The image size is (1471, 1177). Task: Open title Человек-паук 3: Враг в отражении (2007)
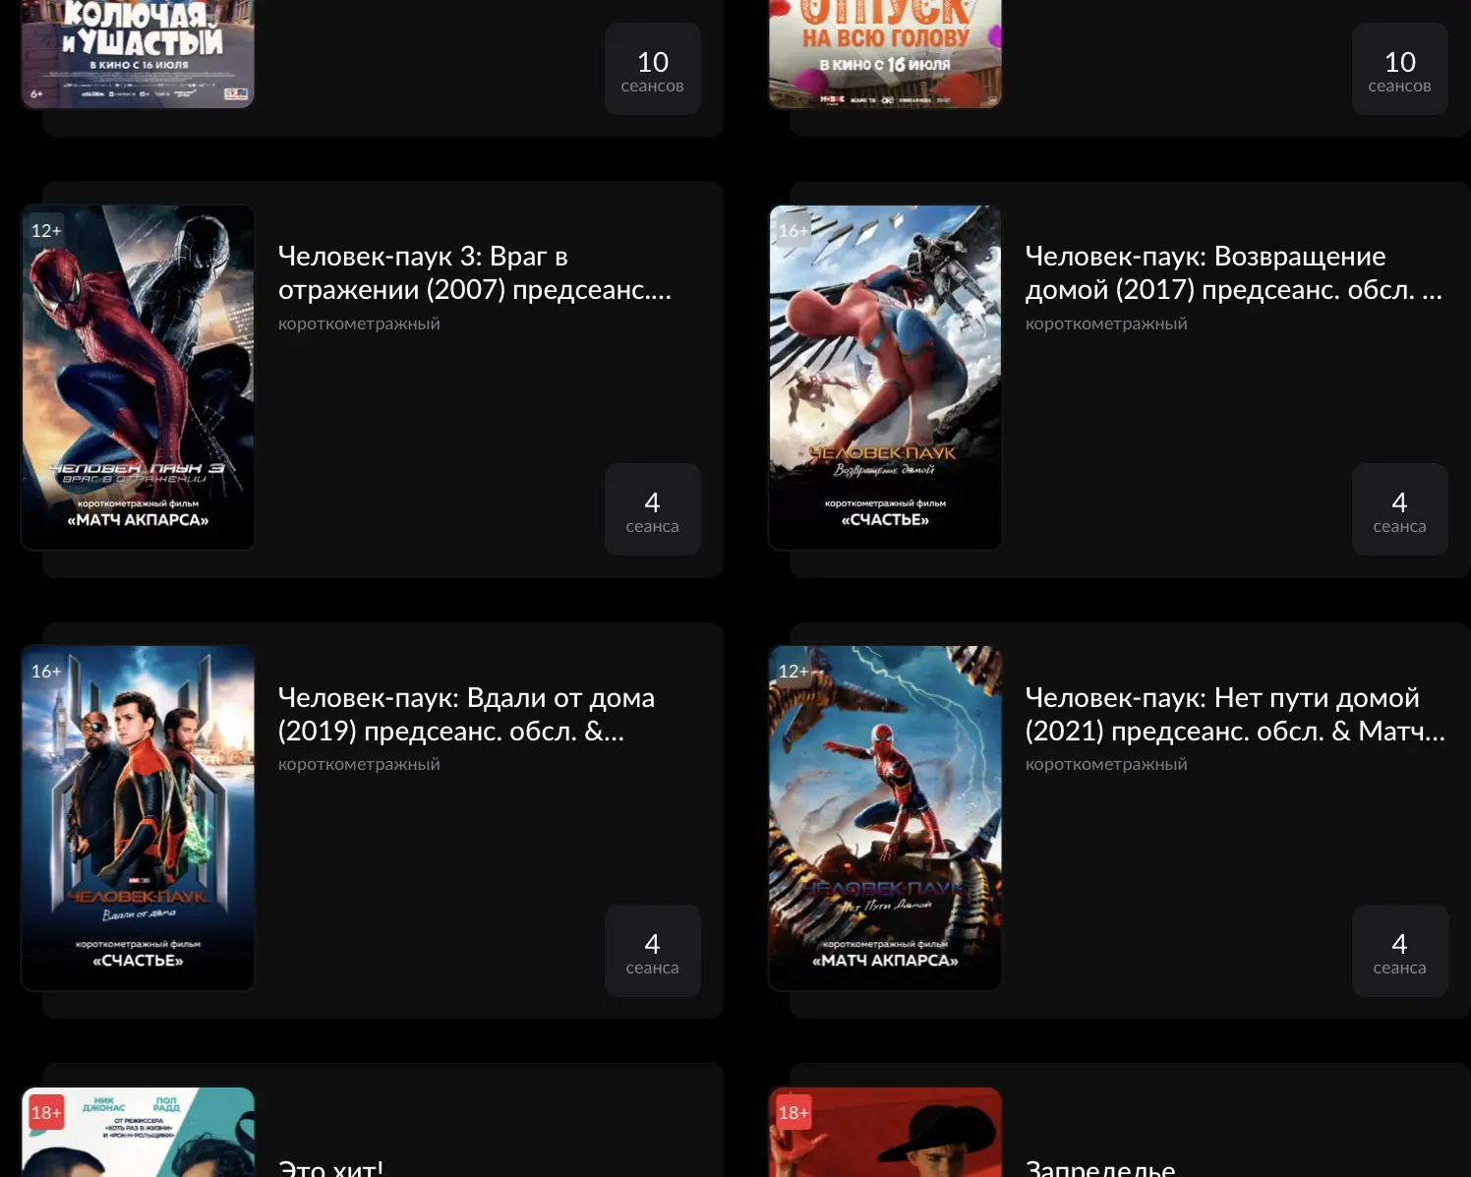[x=475, y=272]
